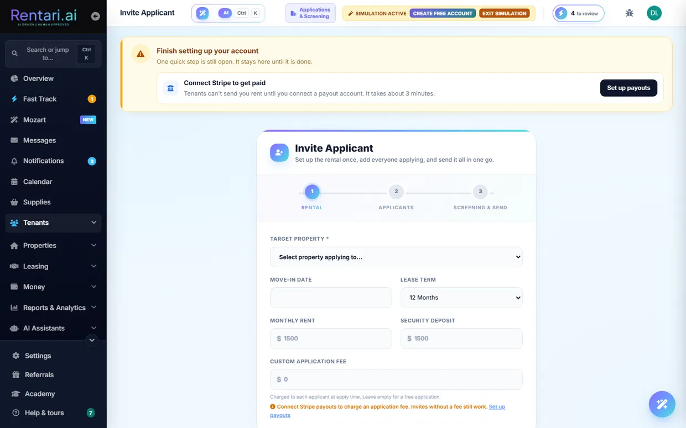Click the round sidebar scroll-down chevron button
Screen dimensions: 686x428
(x=92, y=340)
